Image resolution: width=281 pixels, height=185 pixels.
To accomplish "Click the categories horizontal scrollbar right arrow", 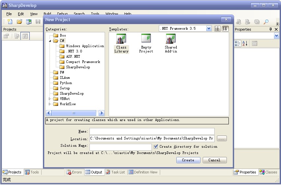I will (101, 113).
